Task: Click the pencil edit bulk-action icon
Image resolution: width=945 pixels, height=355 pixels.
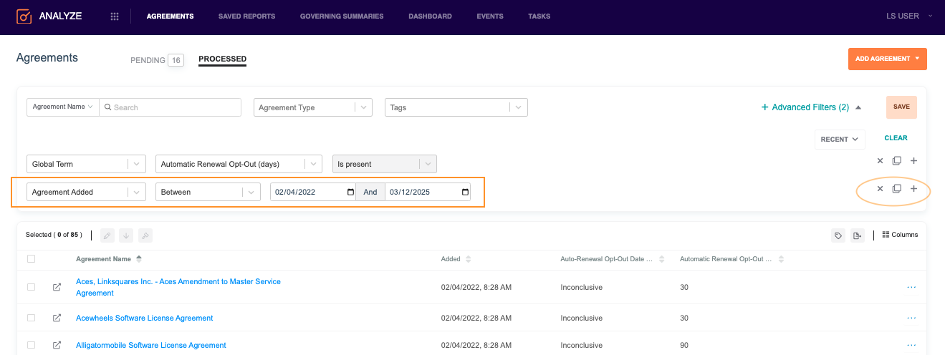Action: [107, 235]
